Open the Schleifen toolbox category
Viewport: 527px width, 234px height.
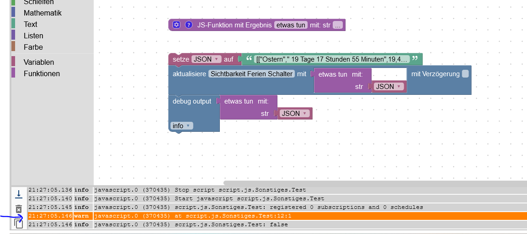coord(38,2)
